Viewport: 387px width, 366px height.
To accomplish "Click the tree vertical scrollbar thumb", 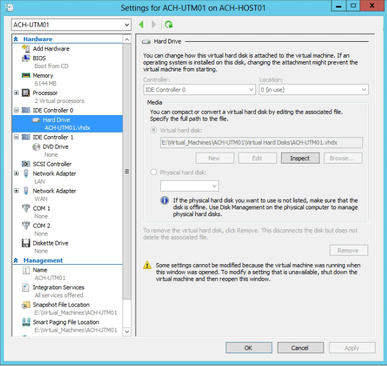I will (127, 172).
